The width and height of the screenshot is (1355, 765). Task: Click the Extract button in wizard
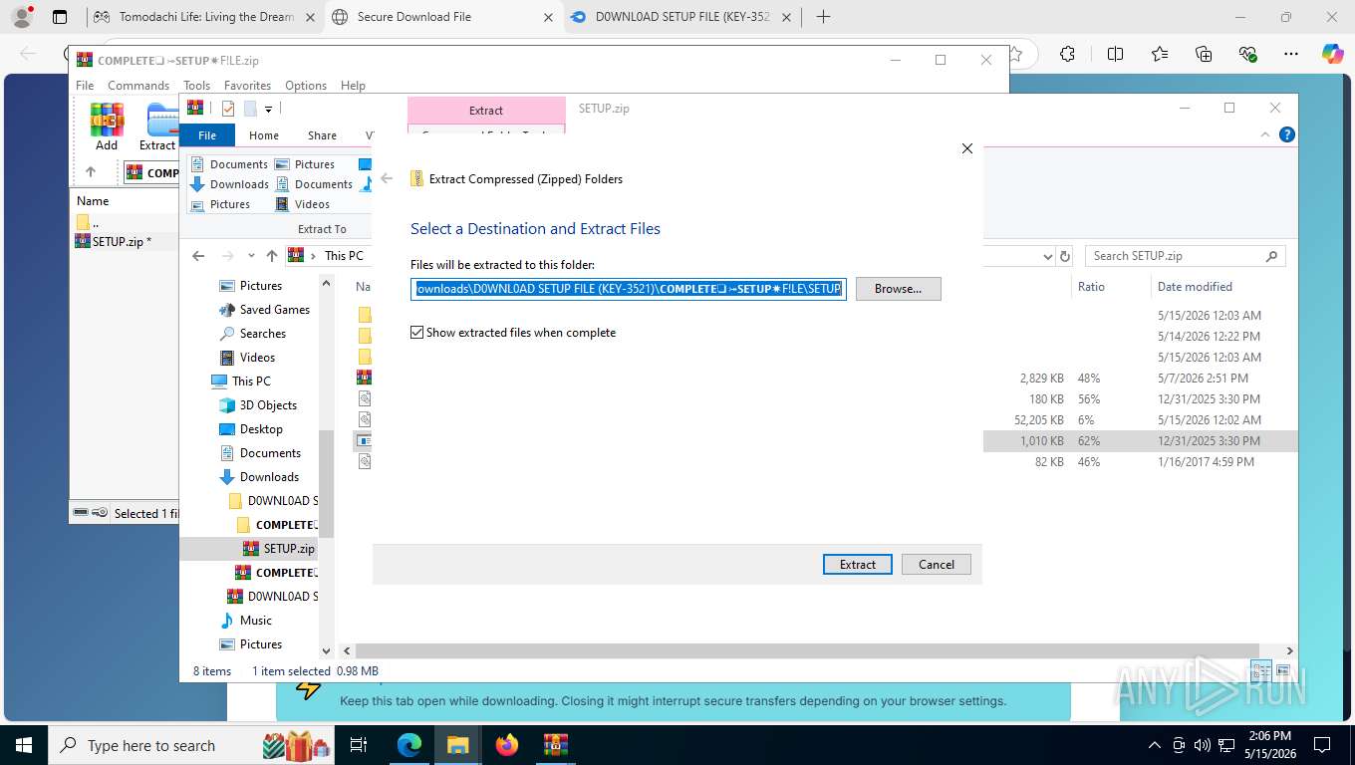pyautogui.click(x=857, y=564)
